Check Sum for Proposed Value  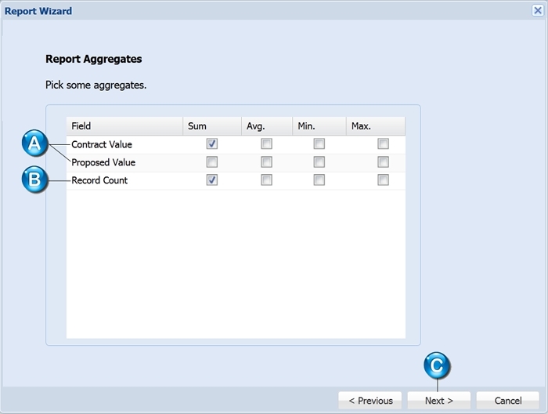[x=212, y=162]
